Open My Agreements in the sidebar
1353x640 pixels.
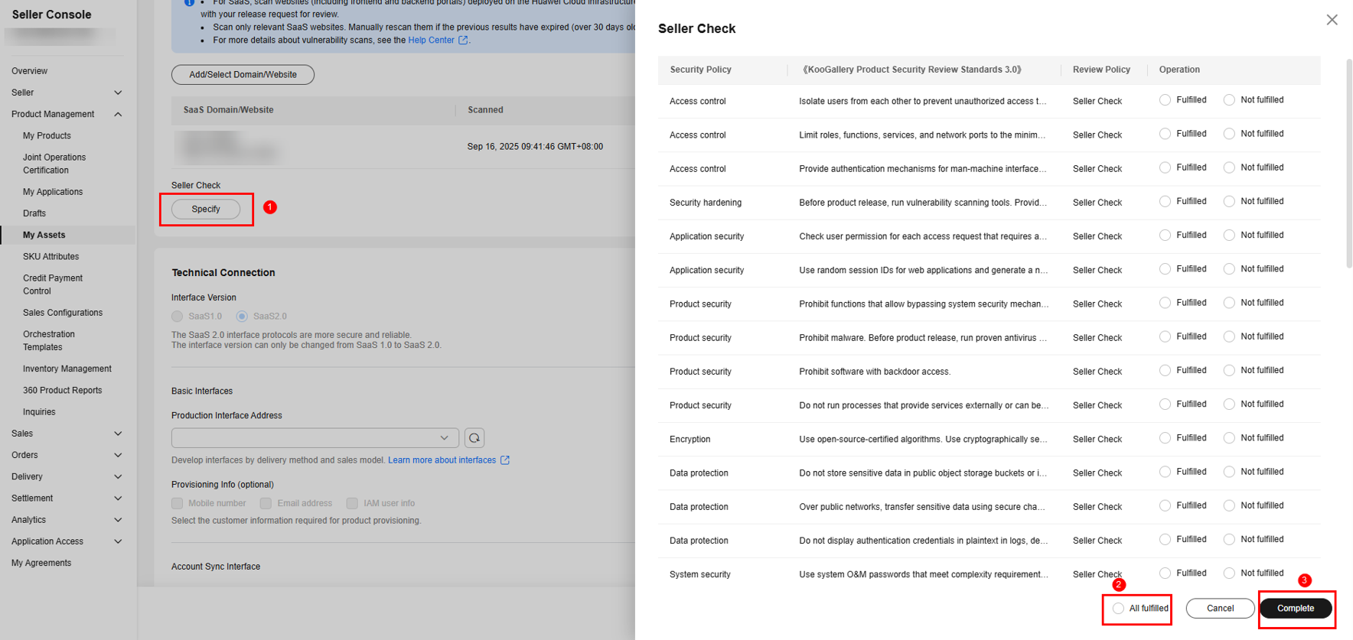41,563
